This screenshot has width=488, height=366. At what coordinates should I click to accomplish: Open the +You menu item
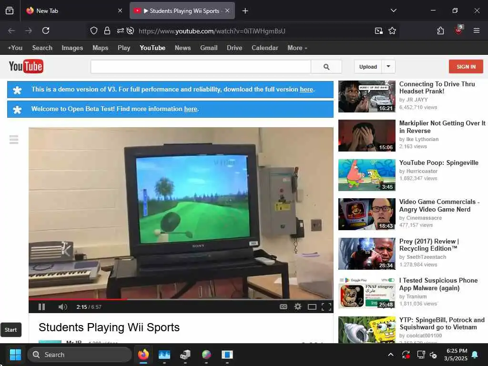[15, 48]
